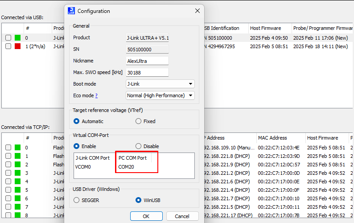Viewport: 354px width, 223px height.
Task: Click Host Firmware header in TCP/IP table
Action: tap(323, 138)
